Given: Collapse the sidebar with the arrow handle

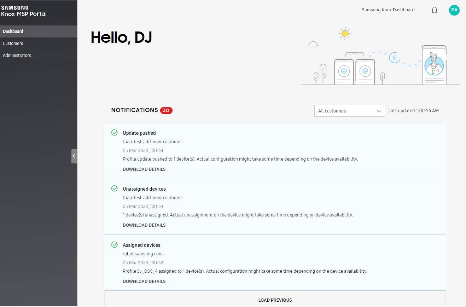Looking at the screenshot, I should pos(74,156).
